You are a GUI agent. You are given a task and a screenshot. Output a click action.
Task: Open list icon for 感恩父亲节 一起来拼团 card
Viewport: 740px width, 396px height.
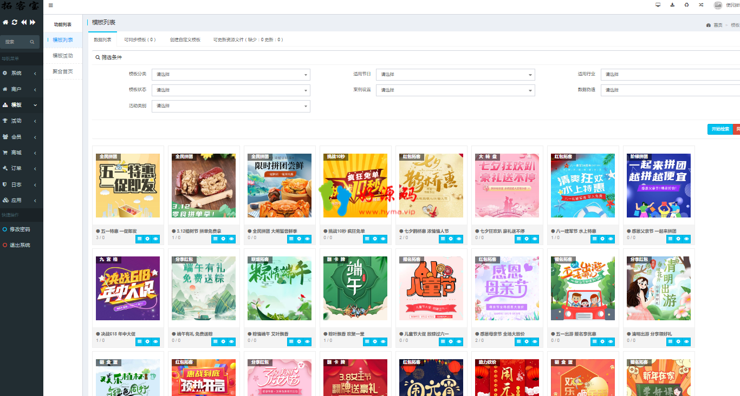click(670, 238)
